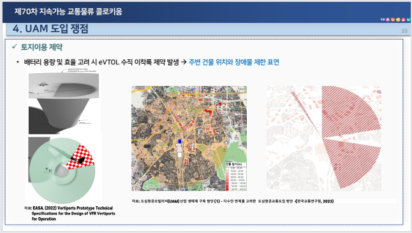This screenshot has width=412, height=233.
Task: Click the red-white checkered sector in green diagram
Action: [x=80, y=157]
